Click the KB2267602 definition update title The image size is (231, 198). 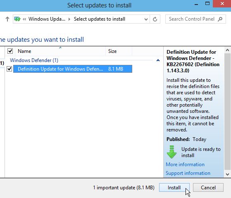tap(193, 61)
